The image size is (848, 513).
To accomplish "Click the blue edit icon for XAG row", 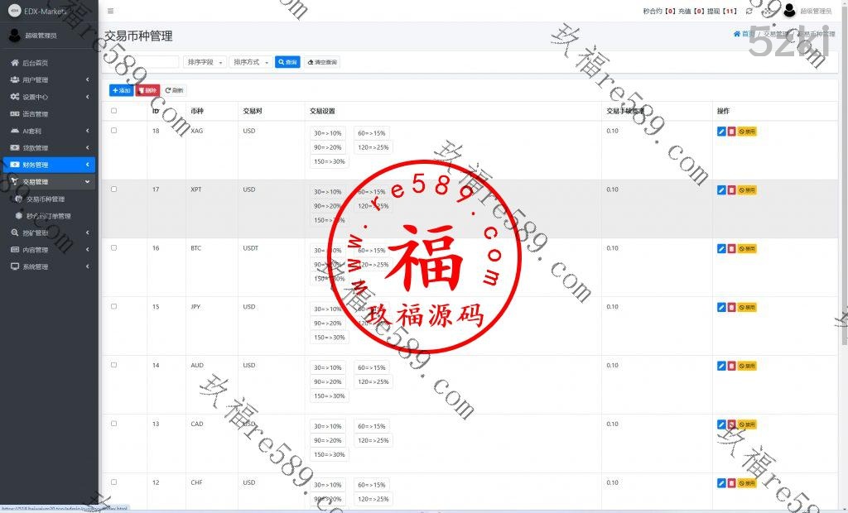I will coord(720,132).
